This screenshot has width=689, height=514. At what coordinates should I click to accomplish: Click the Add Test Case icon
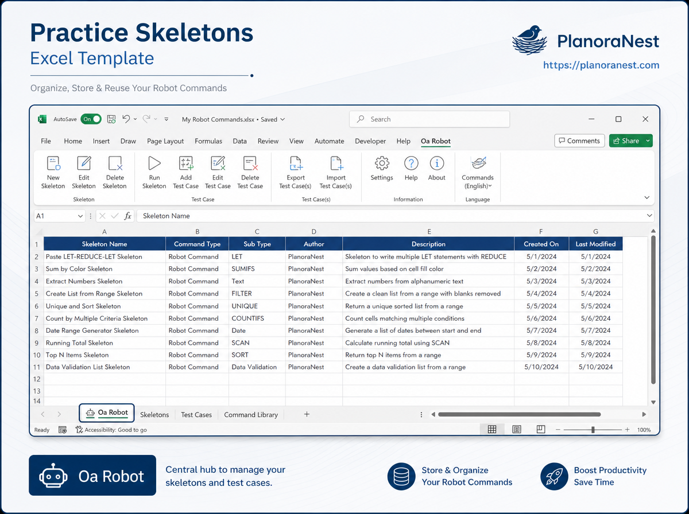click(x=186, y=164)
